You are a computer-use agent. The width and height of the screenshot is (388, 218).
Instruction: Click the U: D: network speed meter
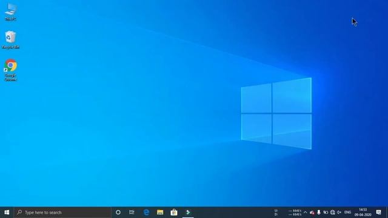click(289, 213)
